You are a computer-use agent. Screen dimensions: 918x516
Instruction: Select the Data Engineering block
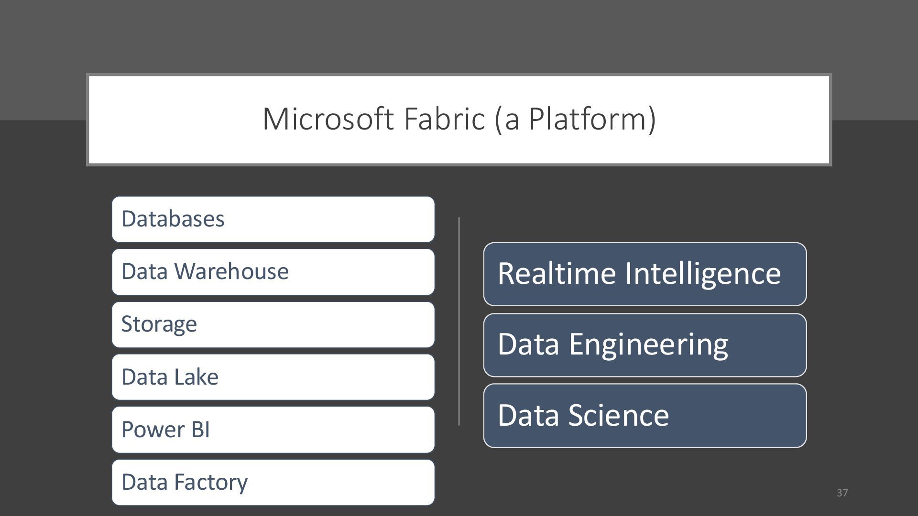tap(645, 345)
